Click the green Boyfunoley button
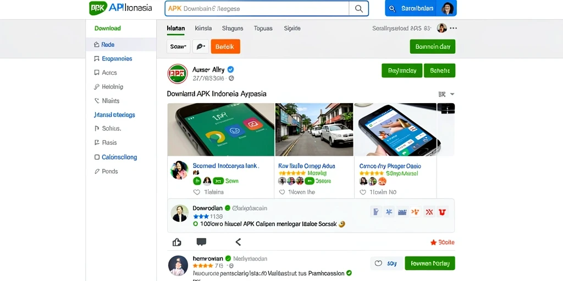 tap(402, 71)
